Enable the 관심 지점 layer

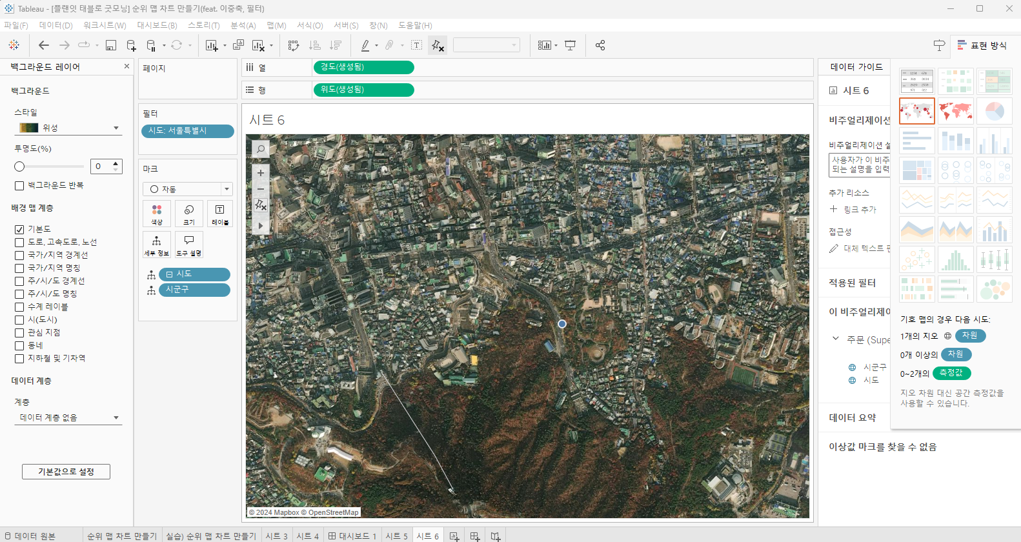pyautogui.click(x=19, y=332)
